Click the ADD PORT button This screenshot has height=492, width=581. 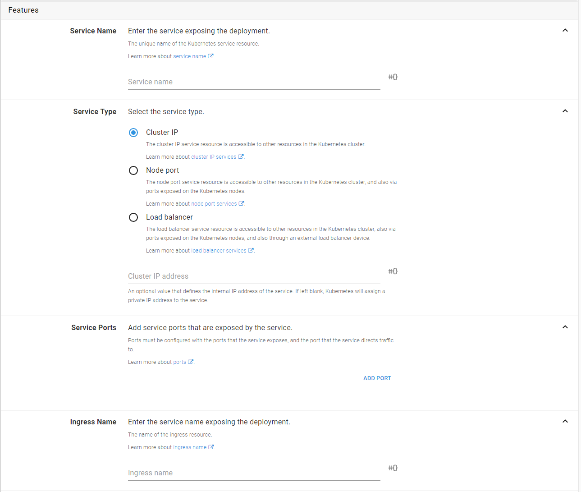point(377,378)
